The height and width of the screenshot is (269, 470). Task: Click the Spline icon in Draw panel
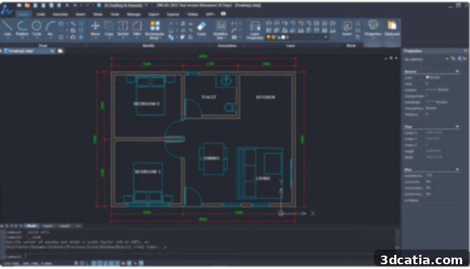pyautogui.click(x=73, y=24)
